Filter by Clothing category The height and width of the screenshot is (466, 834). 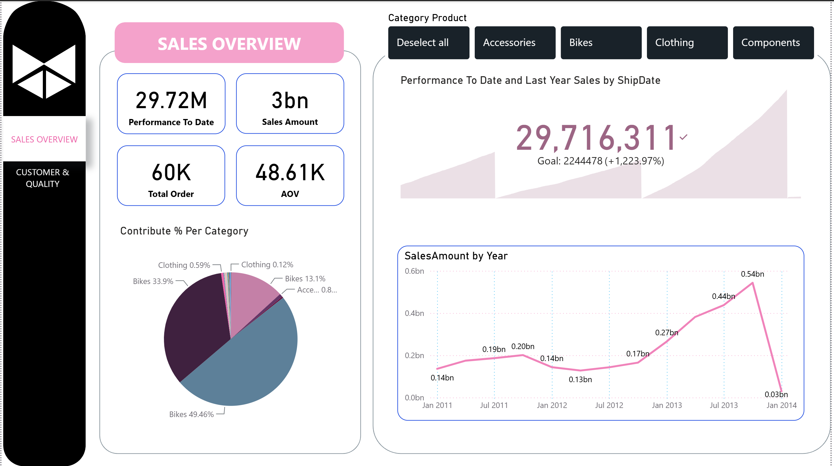pyautogui.click(x=687, y=43)
